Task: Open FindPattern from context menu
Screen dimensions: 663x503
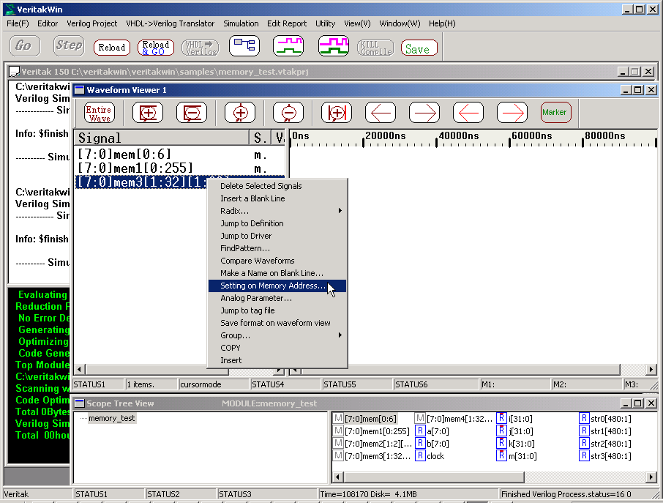Action: coord(277,248)
